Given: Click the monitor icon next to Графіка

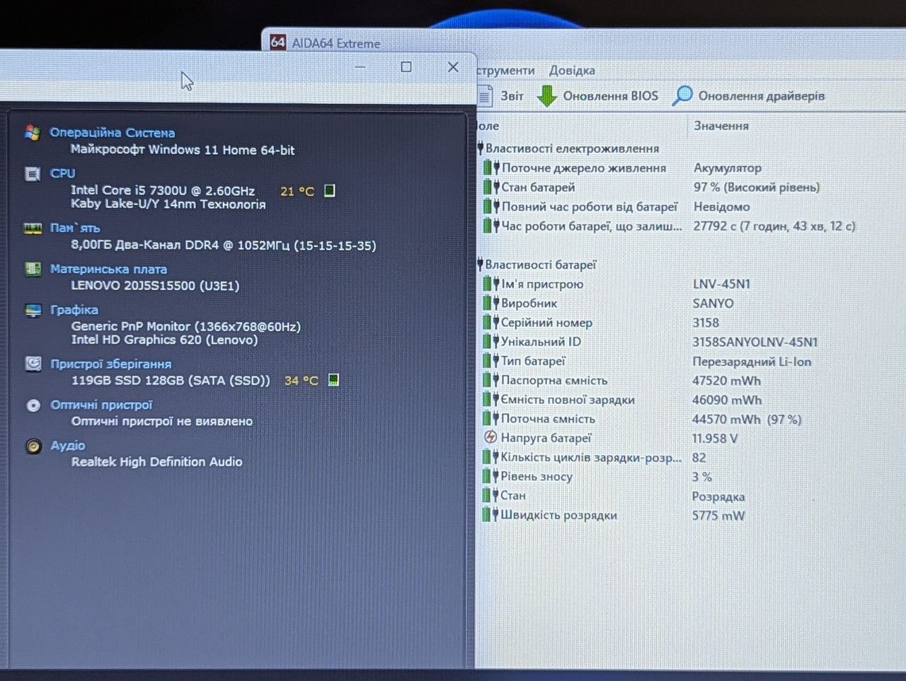Looking at the screenshot, I should pos(33,310).
